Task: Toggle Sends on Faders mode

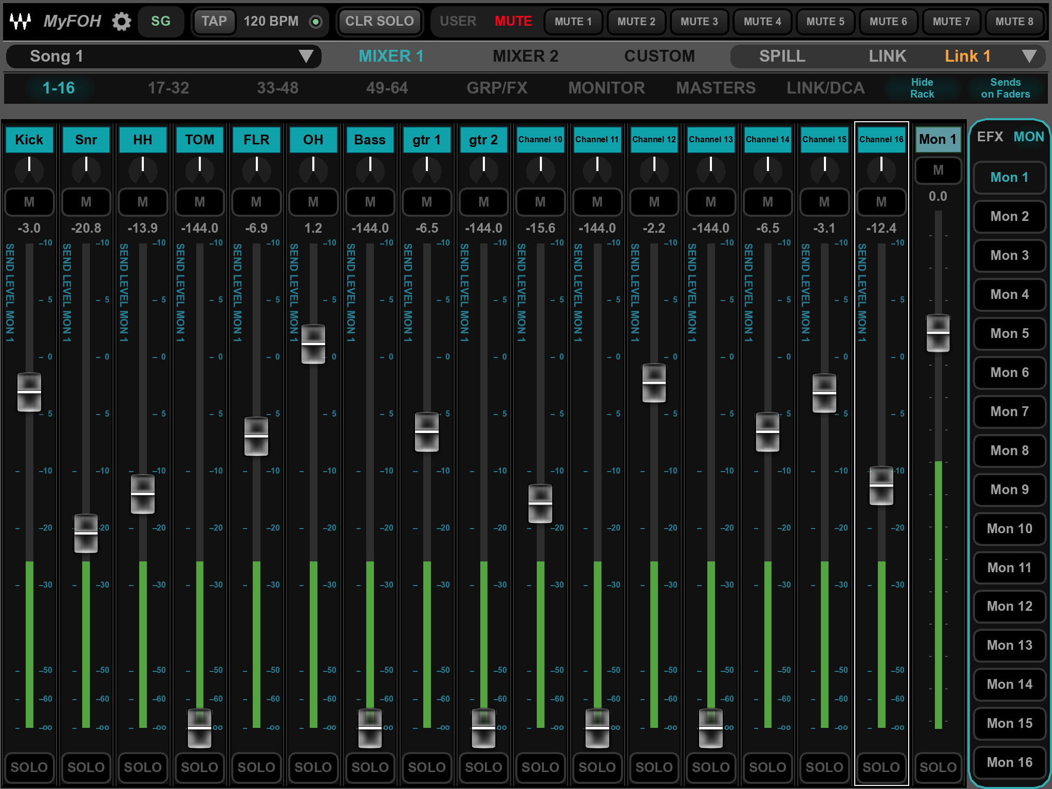Action: coord(1005,88)
